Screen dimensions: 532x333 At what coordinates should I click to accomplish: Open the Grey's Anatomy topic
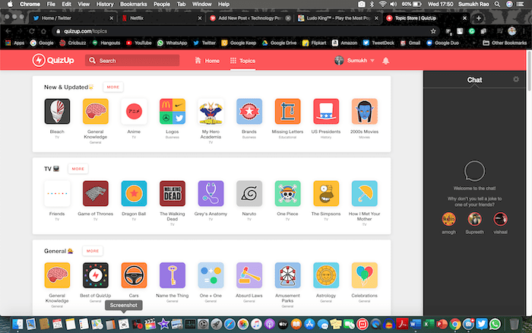tap(211, 193)
